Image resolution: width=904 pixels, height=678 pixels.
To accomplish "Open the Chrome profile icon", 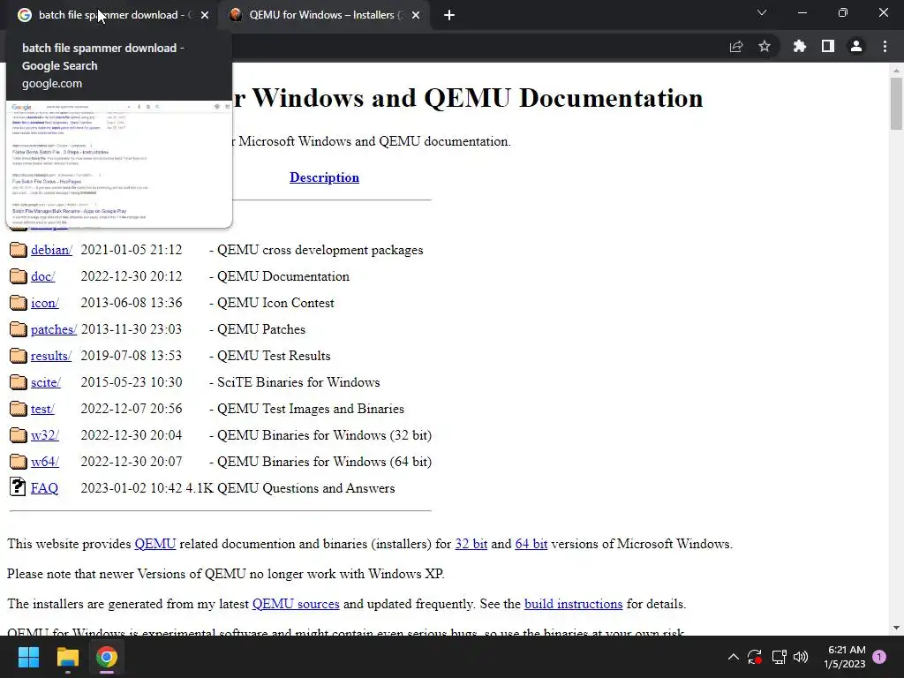I will coord(856,46).
